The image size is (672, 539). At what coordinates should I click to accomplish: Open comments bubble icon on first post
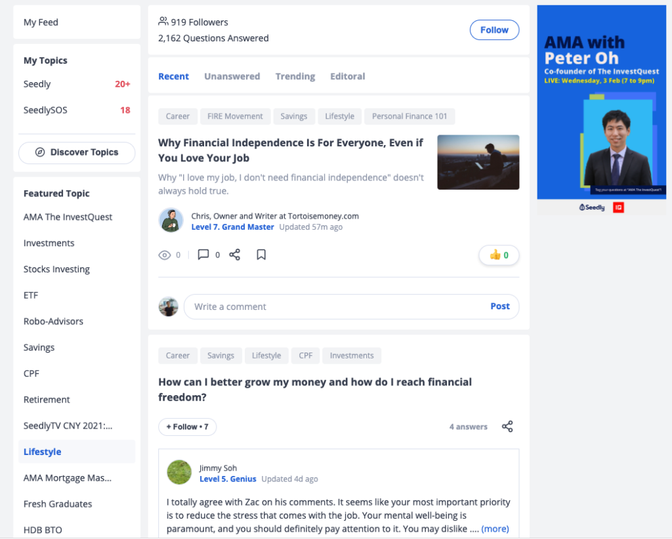tap(203, 255)
